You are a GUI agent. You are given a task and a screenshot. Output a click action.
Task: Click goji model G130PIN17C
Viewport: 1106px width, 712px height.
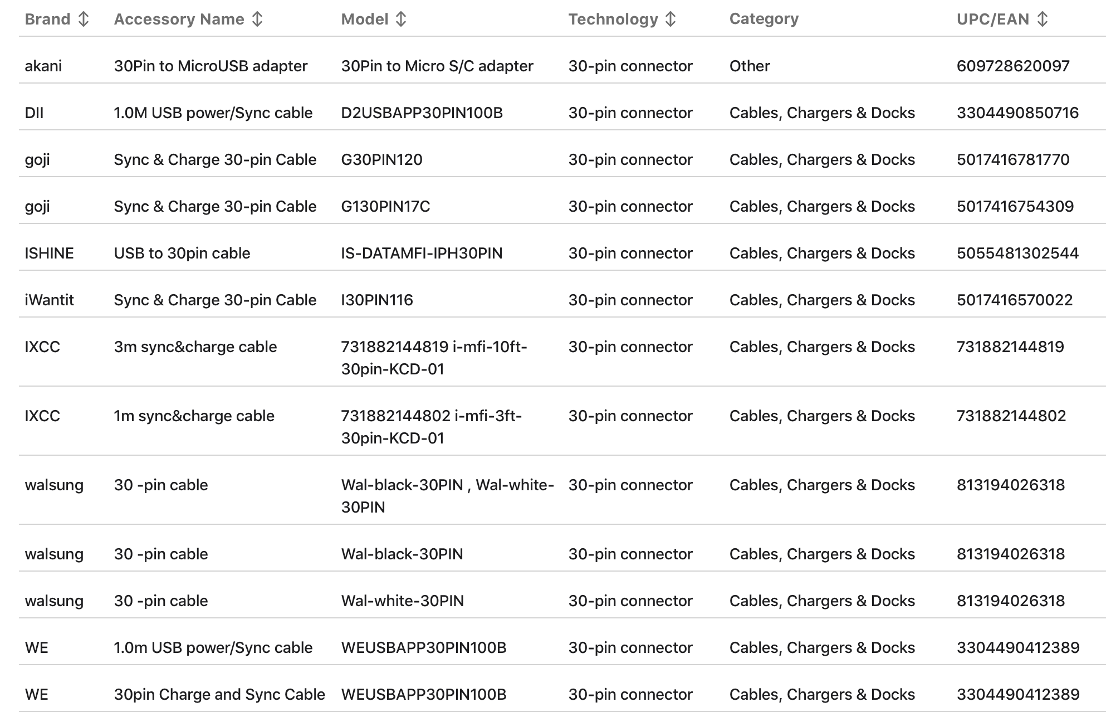[x=385, y=207]
